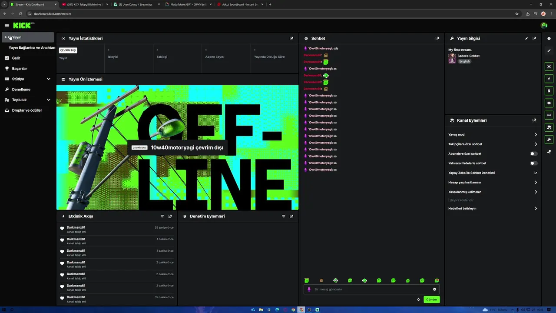
Task: Toggle chat bubble icon in right sidebar
Action: tap(549, 103)
